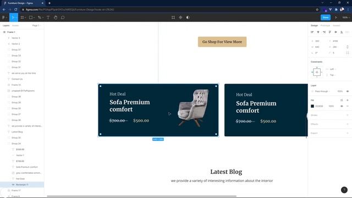Open the shape tools dropdown arrow

point(34,18)
